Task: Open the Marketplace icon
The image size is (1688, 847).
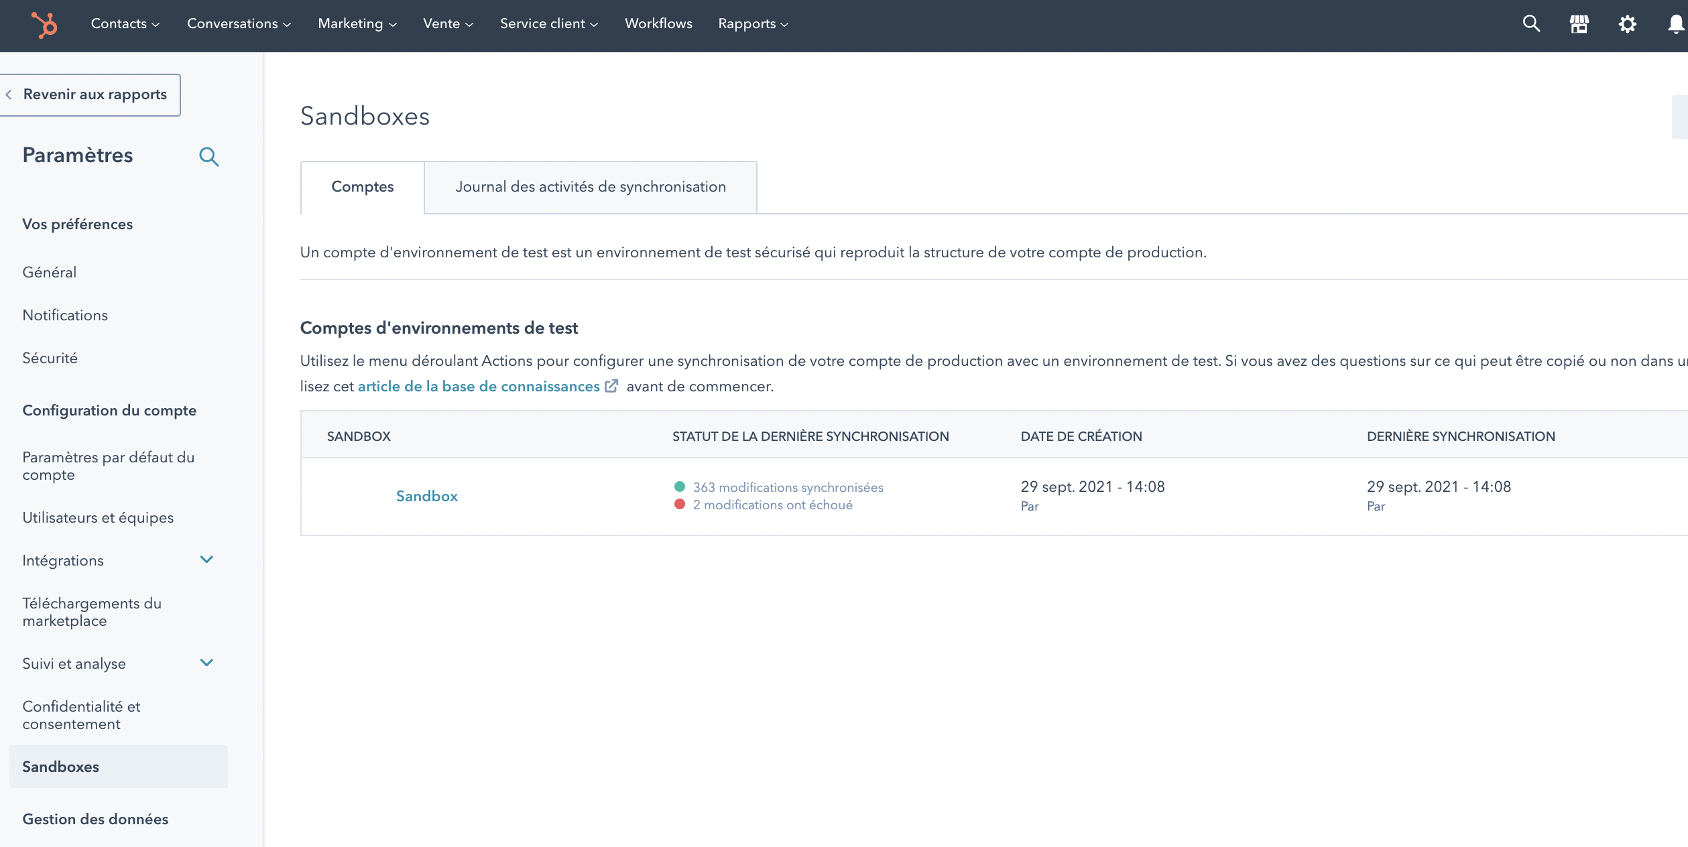Action: coord(1579,23)
